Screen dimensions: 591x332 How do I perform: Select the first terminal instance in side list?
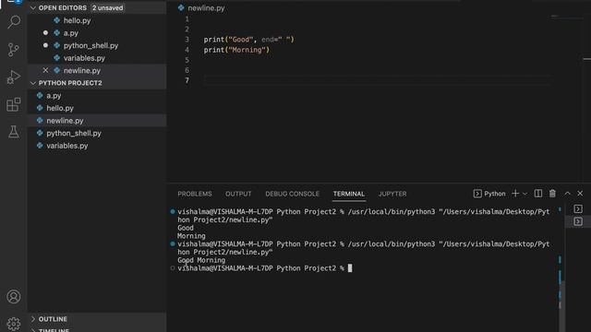(578, 209)
